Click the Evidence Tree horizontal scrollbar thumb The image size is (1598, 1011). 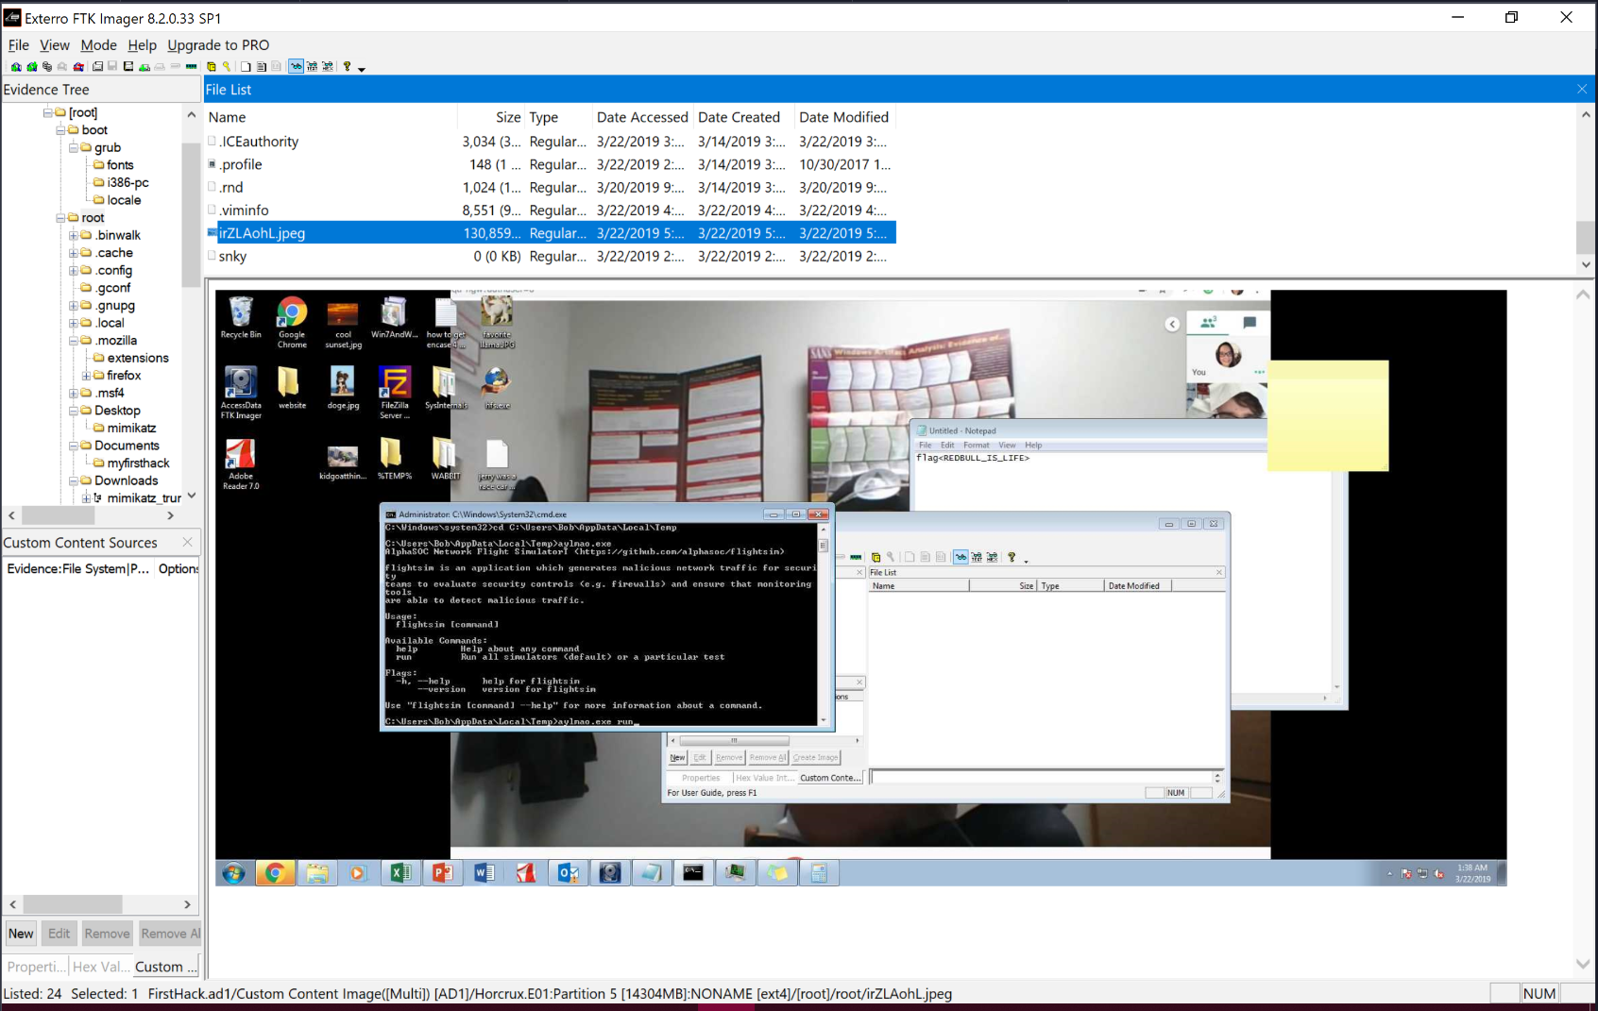click(x=58, y=515)
